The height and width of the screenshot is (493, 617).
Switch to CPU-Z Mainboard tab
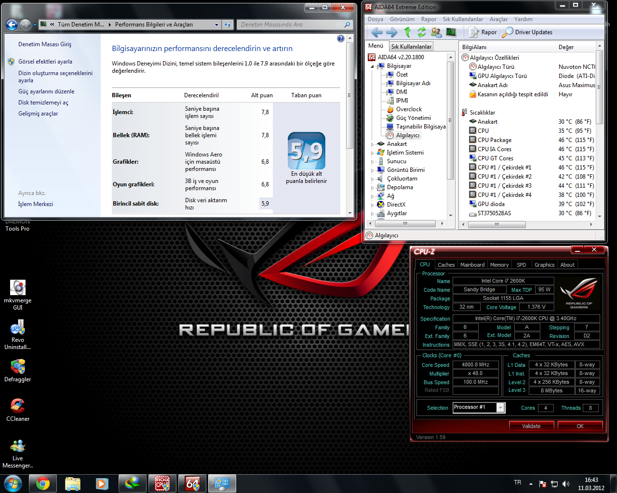tap(472, 265)
